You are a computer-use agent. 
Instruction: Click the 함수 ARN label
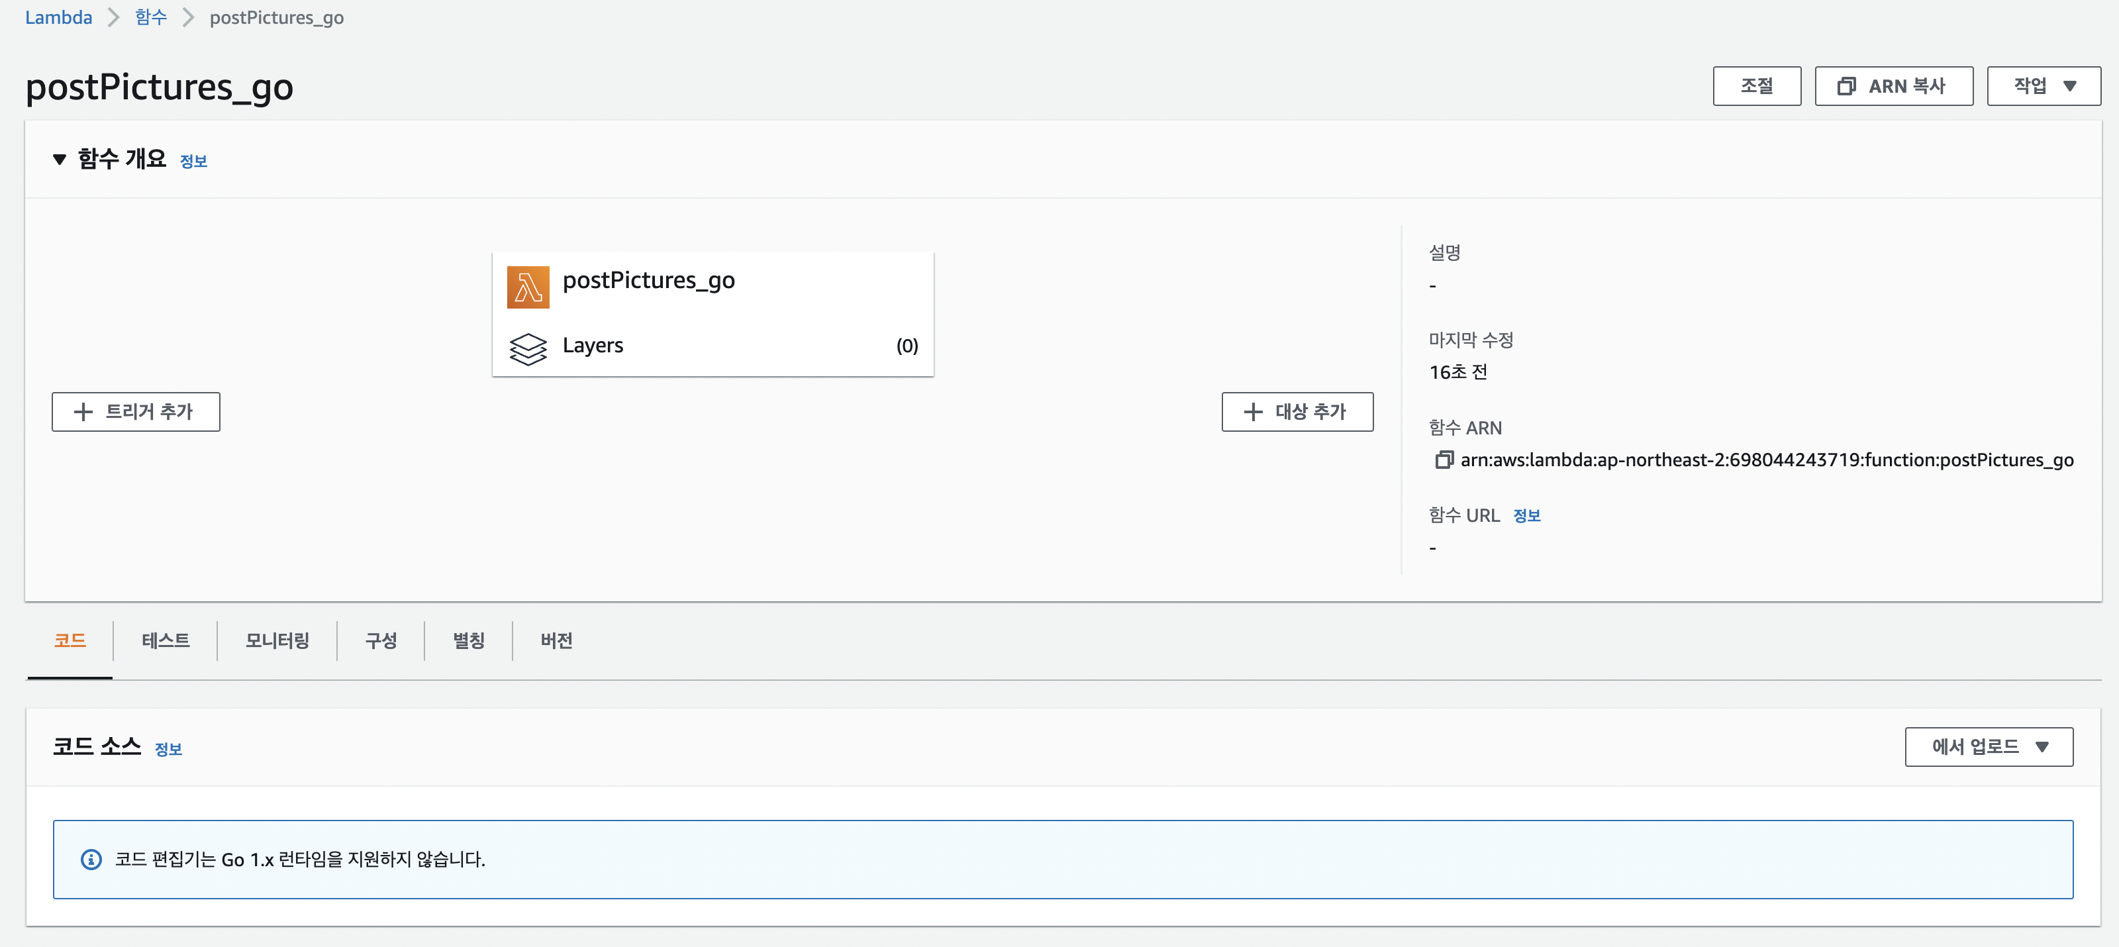pyautogui.click(x=1465, y=428)
